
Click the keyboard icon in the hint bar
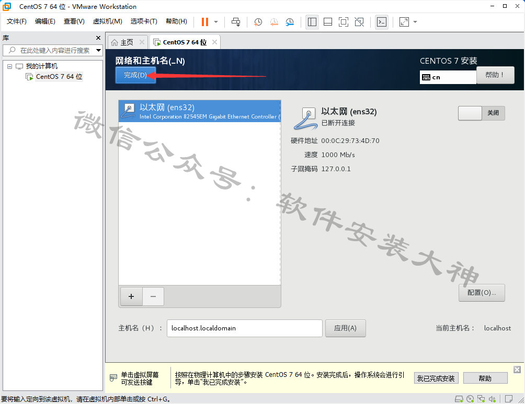coord(113,378)
